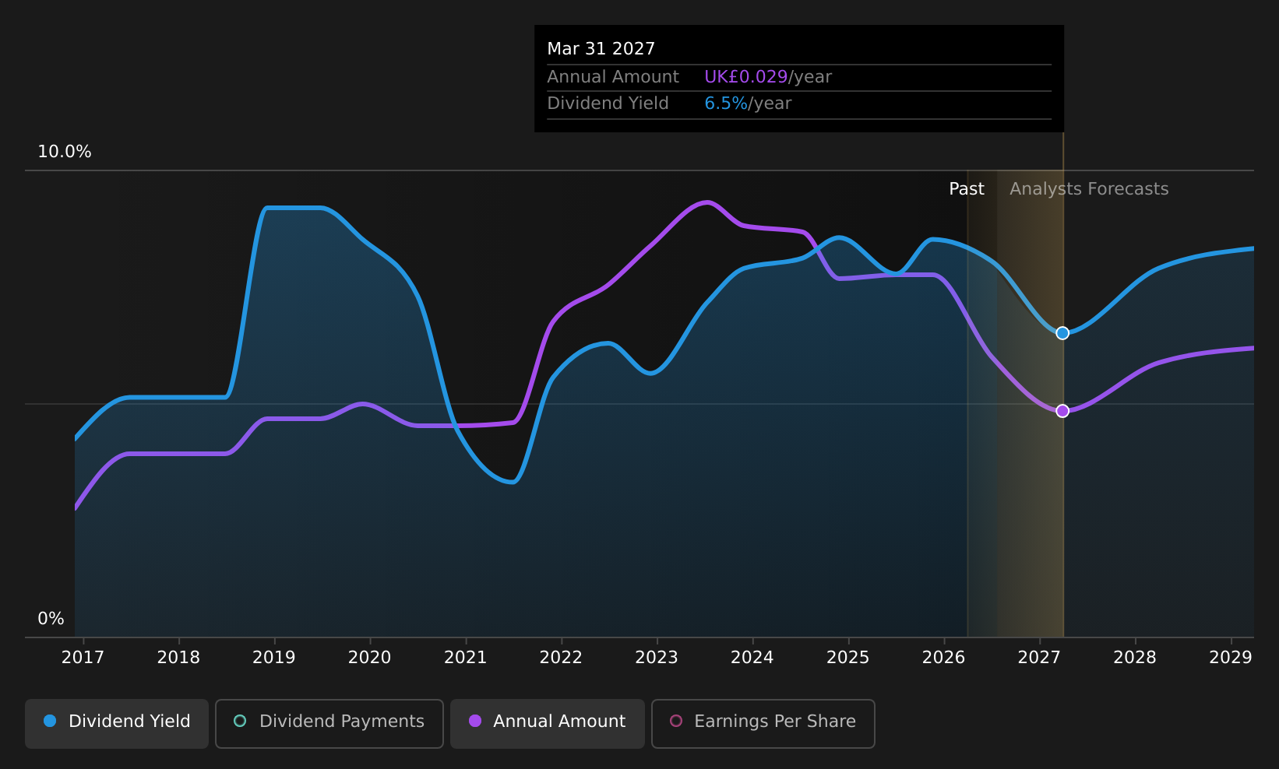Click the purple dot icon in Annual Amount legend
The height and width of the screenshot is (769, 1279).
475,721
